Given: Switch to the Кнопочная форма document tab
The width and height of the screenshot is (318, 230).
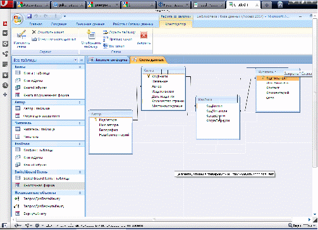Looking at the screenshot, I should (x=108, y=60).
